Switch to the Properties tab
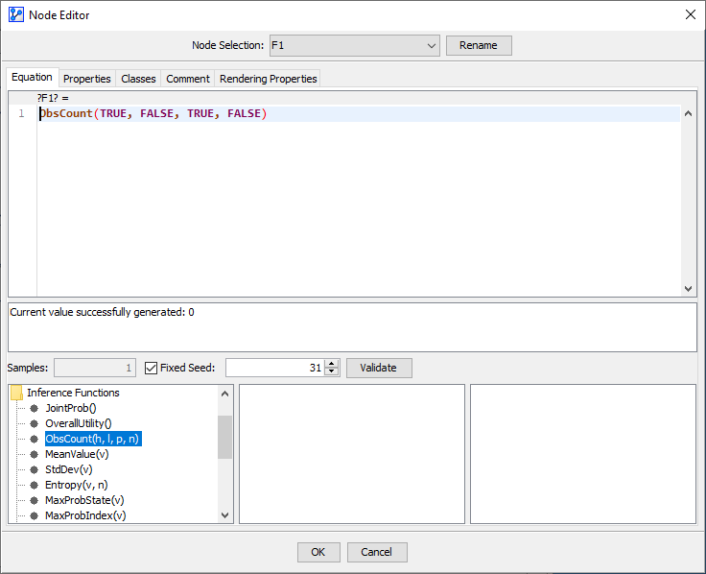 click(87, 79)
